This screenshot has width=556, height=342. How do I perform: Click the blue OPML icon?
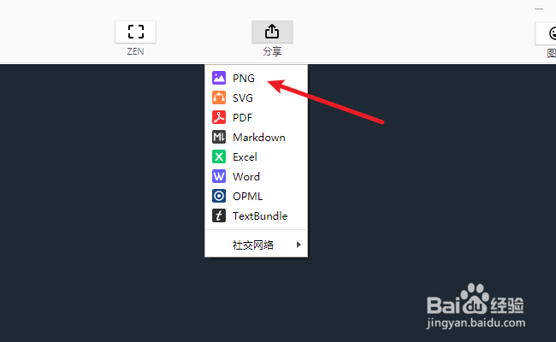pos(219,196)
